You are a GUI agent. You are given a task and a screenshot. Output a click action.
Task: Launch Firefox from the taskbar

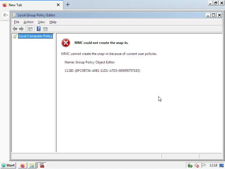(22, 166)
